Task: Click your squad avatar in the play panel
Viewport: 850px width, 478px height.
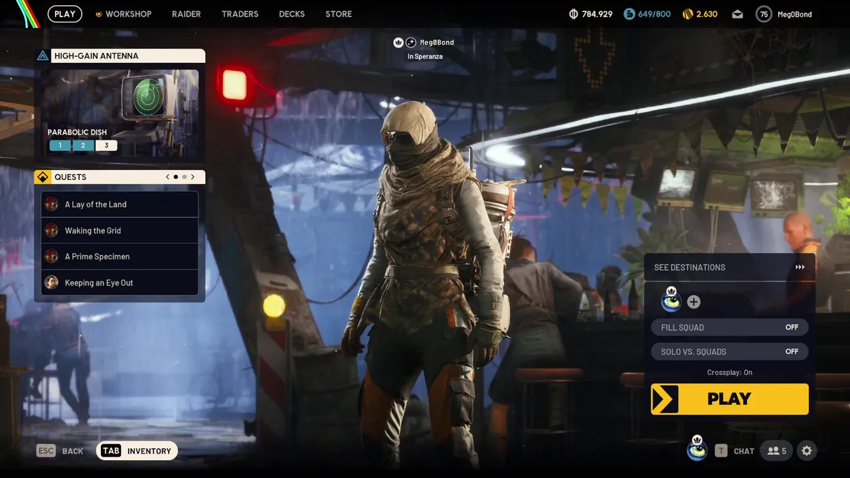Action: (x=671, y=301)
